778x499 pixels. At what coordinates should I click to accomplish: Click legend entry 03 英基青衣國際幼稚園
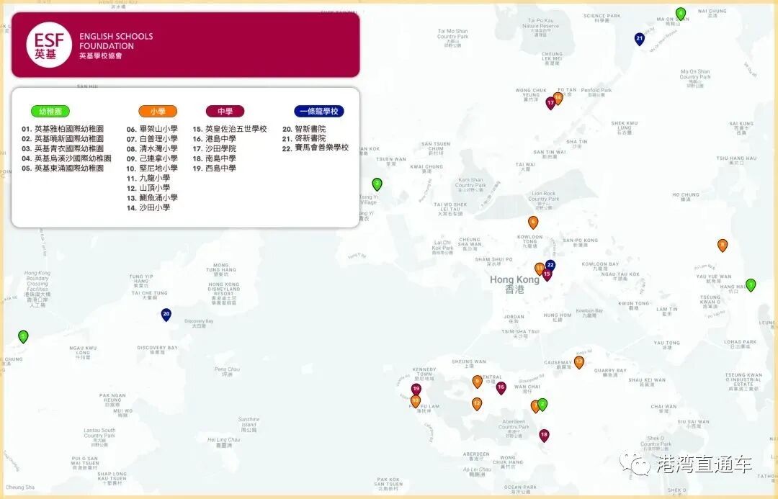(x=63, y=148)
